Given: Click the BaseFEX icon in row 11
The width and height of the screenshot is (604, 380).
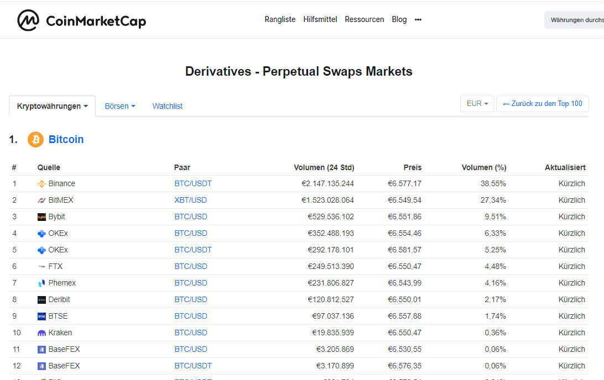Looking at the screenshot, I should [x=41, y=349].
